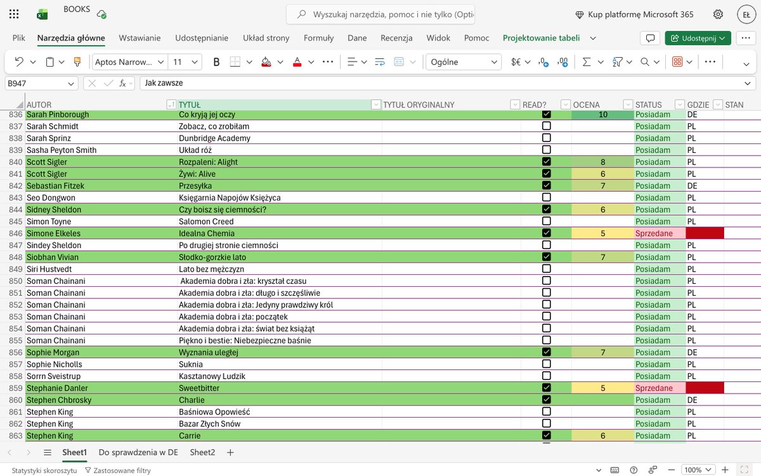
Task: Switch to the Do sprawdzenia w DE sheet
Action: (138, 453)
